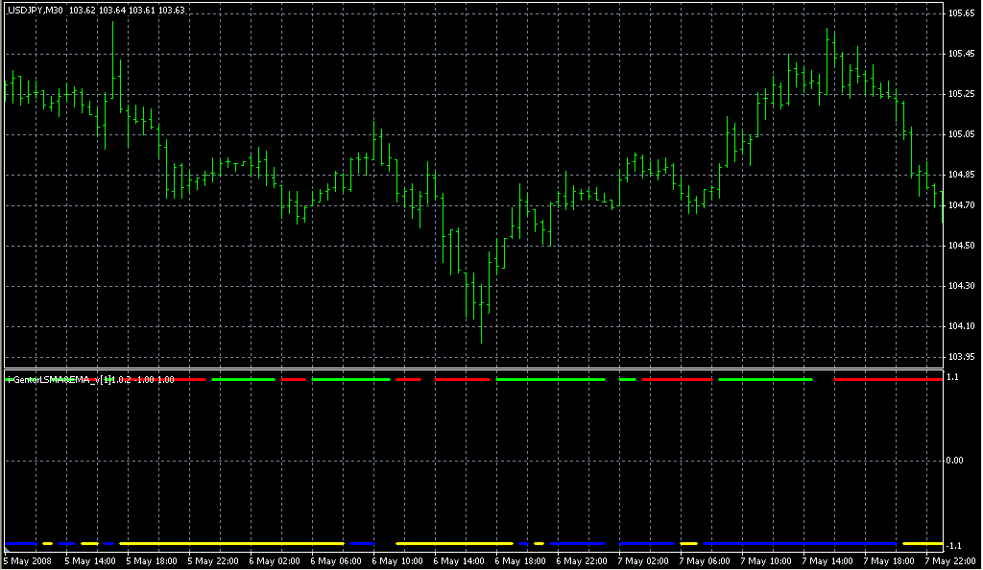Screen dimensions: 983x570
Task: Select the 5 May 18:00 time label
Action: pos(151,559)
